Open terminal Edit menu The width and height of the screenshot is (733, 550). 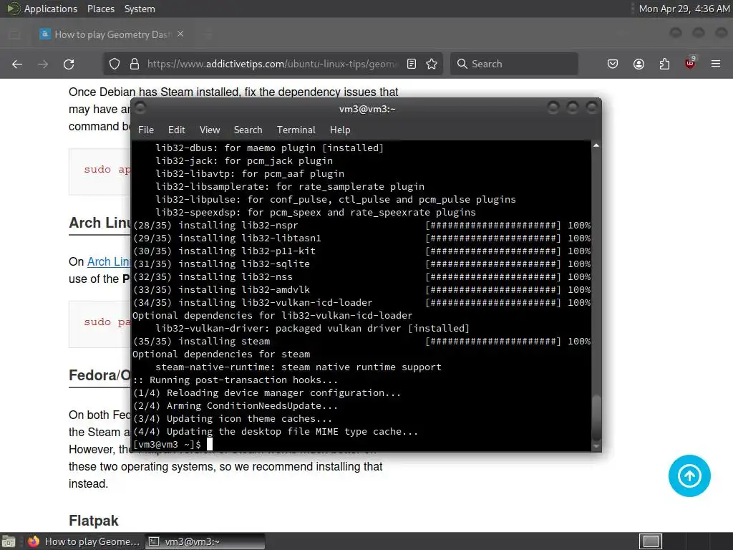point(177,130)
